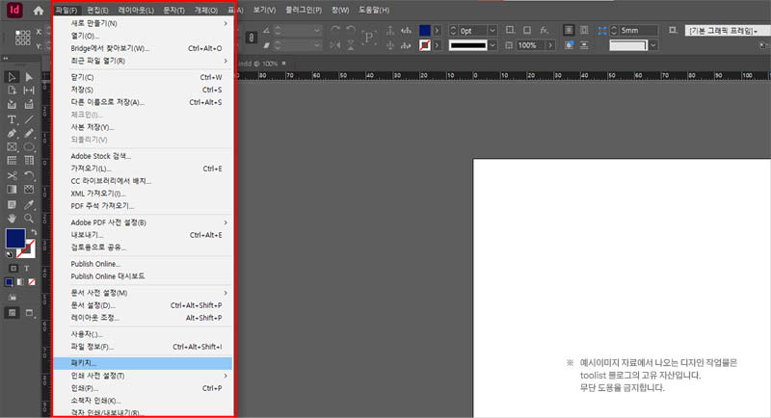
Task: Click control bar stroke None swatch
Action: coord(425,45)
